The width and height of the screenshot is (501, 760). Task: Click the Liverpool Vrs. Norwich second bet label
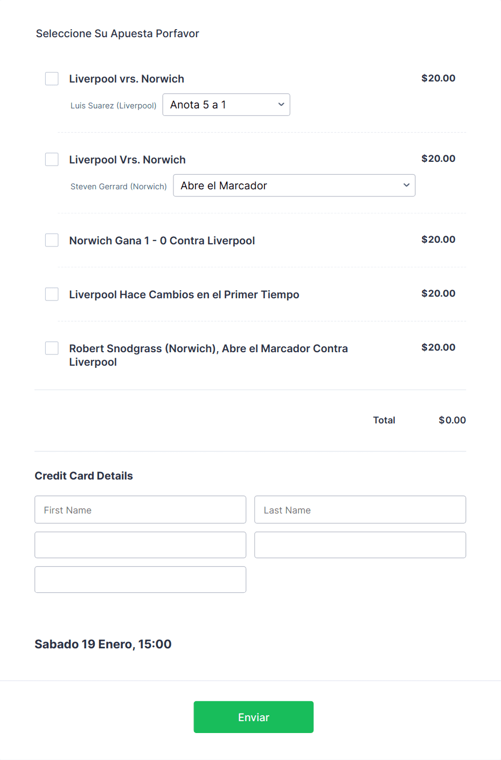[127, 160]
